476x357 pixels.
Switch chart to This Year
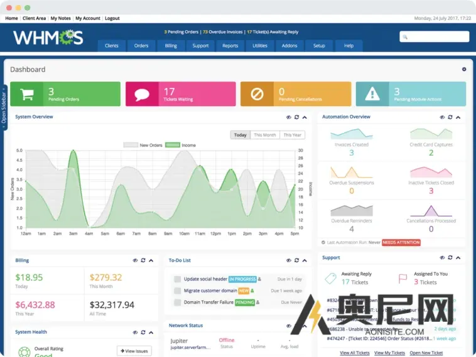click(x=293, y=135)
